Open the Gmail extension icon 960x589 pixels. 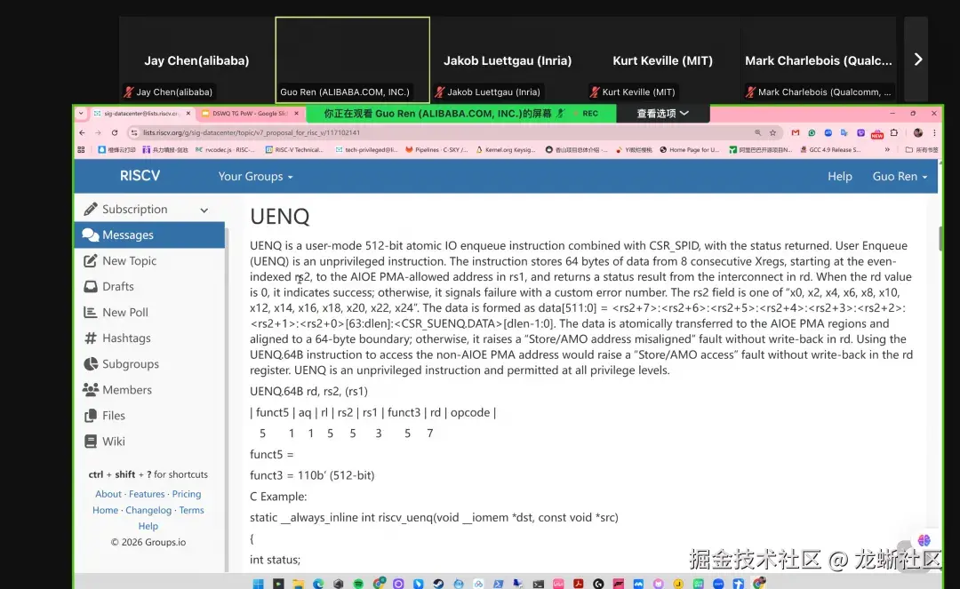click(x=796, y=132)
